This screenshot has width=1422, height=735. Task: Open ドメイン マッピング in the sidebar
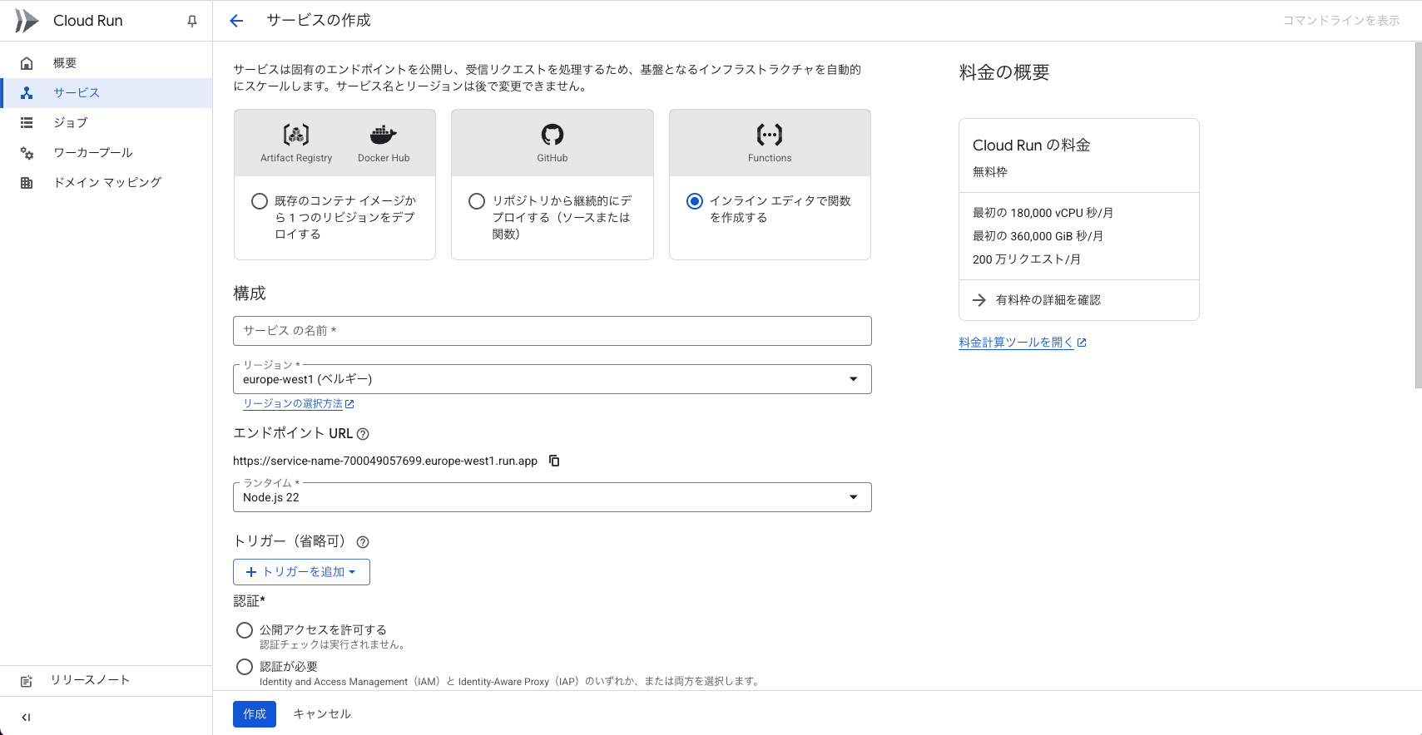point(107,183)
